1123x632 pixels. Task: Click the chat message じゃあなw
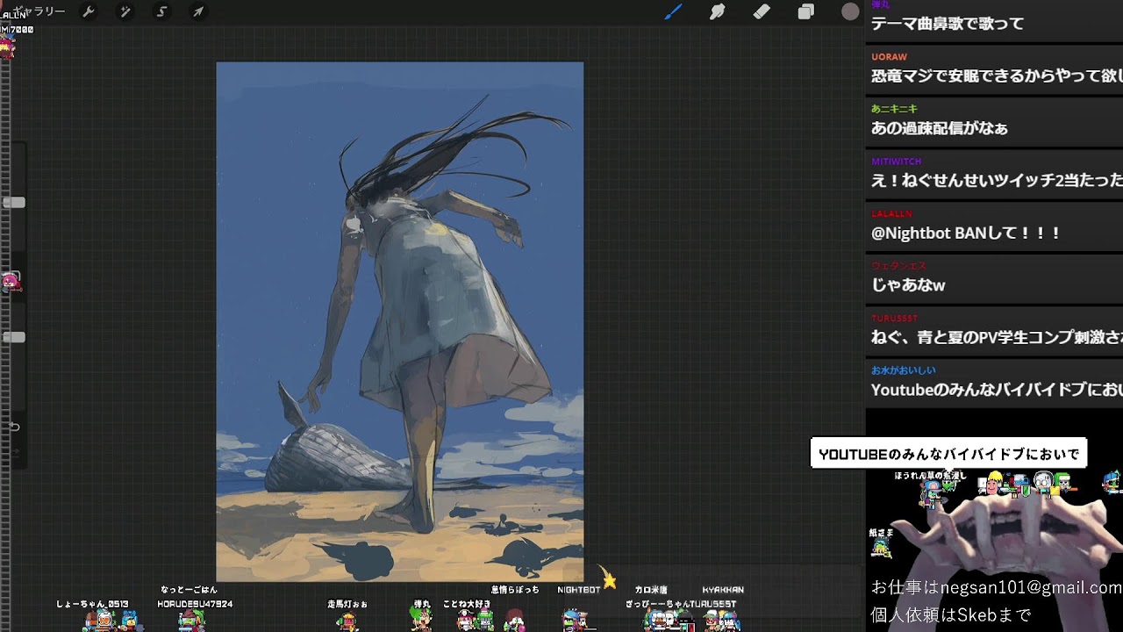point(908,285)
